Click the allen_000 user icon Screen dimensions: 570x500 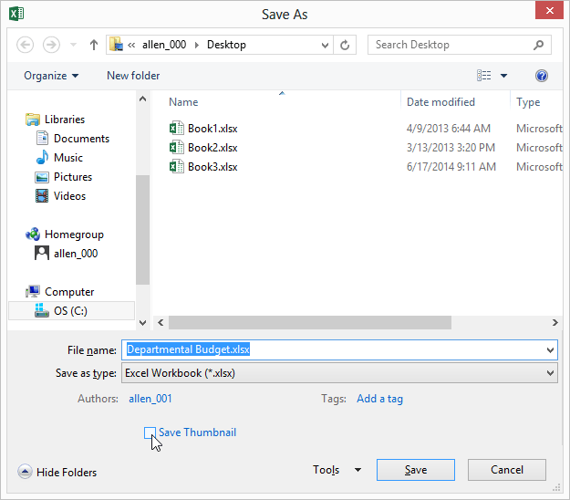click(42, 253)
